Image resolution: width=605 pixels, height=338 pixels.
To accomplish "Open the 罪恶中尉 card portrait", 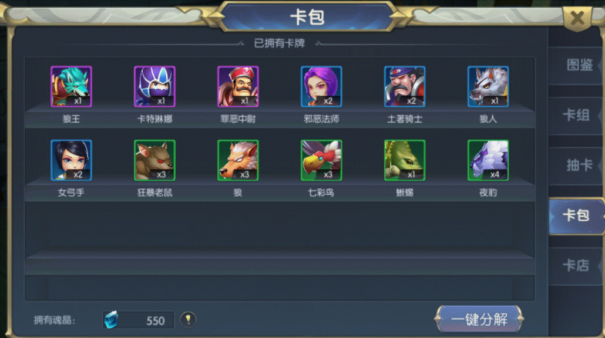I will (x=238, y=87).
